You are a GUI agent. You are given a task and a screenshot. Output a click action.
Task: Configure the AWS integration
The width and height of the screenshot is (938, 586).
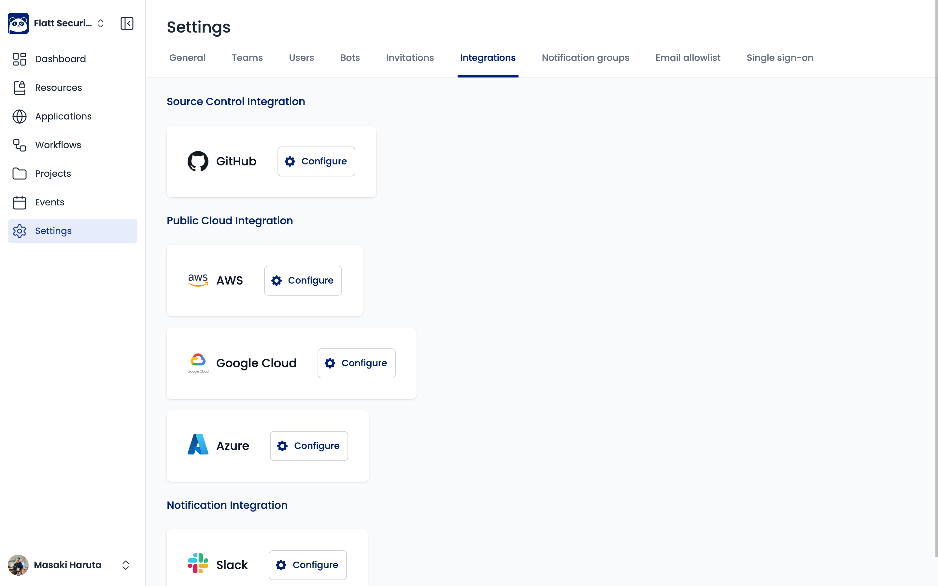[x=303, y=281]
